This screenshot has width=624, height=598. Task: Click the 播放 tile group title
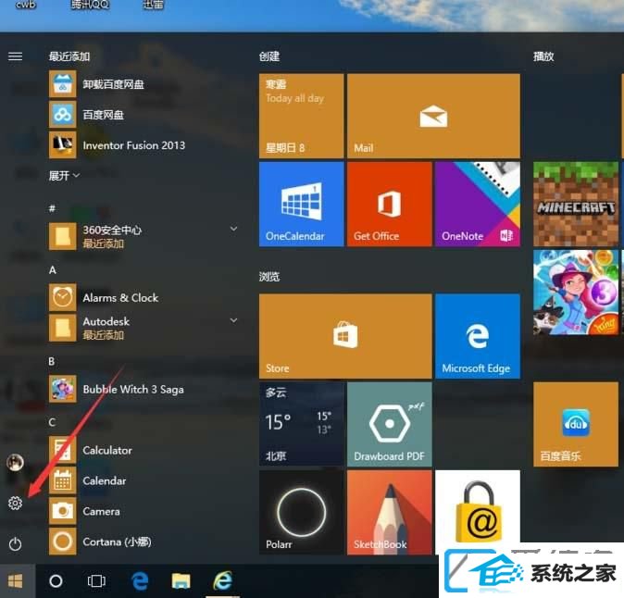tap(543, 56)
